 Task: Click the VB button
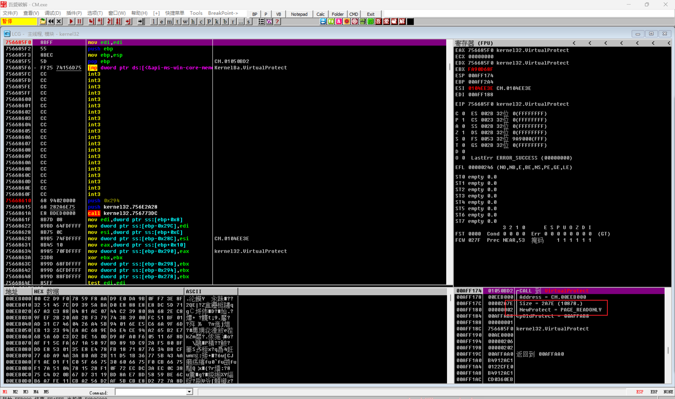(278, 14)
